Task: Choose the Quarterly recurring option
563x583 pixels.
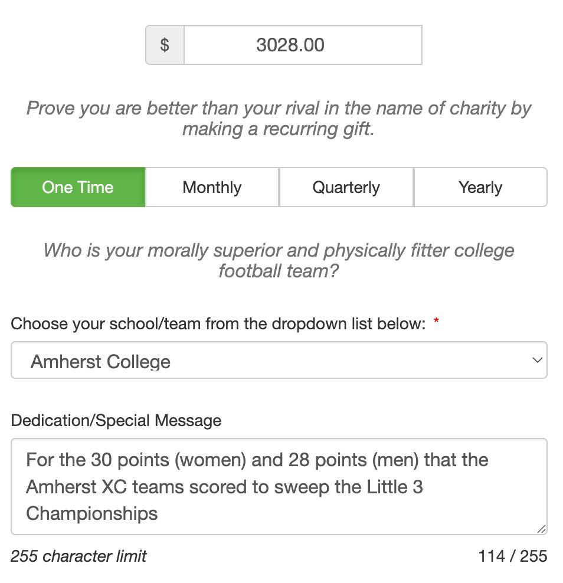Action: [346, 187]
